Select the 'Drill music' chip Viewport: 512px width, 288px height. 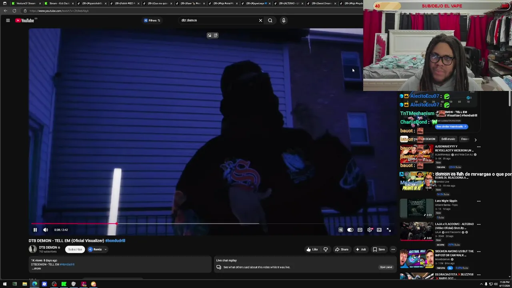pyautogui.click(x=448, y=139)
